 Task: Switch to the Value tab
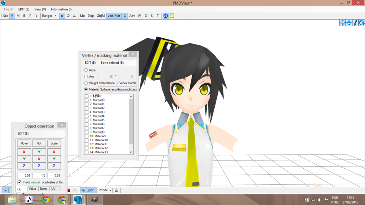click(x=32, y=189)
